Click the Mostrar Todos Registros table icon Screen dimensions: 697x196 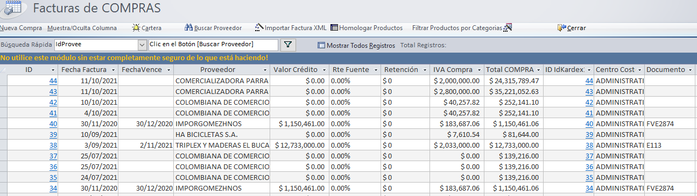(x=321, y=46)
